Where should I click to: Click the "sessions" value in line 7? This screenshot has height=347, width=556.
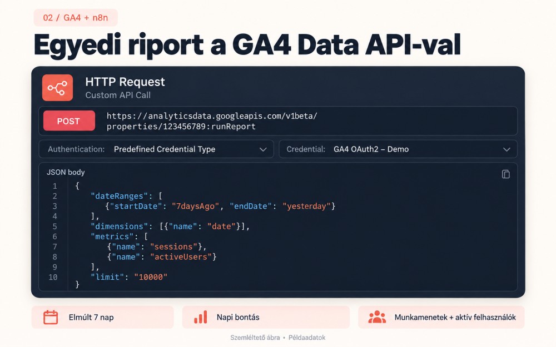(173, 247)
